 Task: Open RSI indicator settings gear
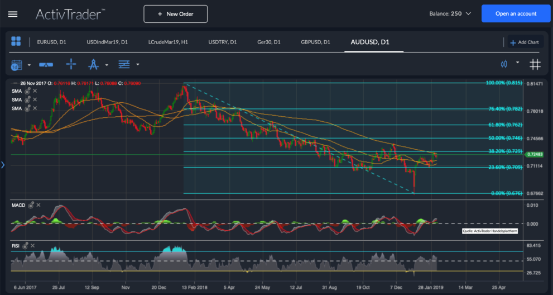[x=25, y=246]
